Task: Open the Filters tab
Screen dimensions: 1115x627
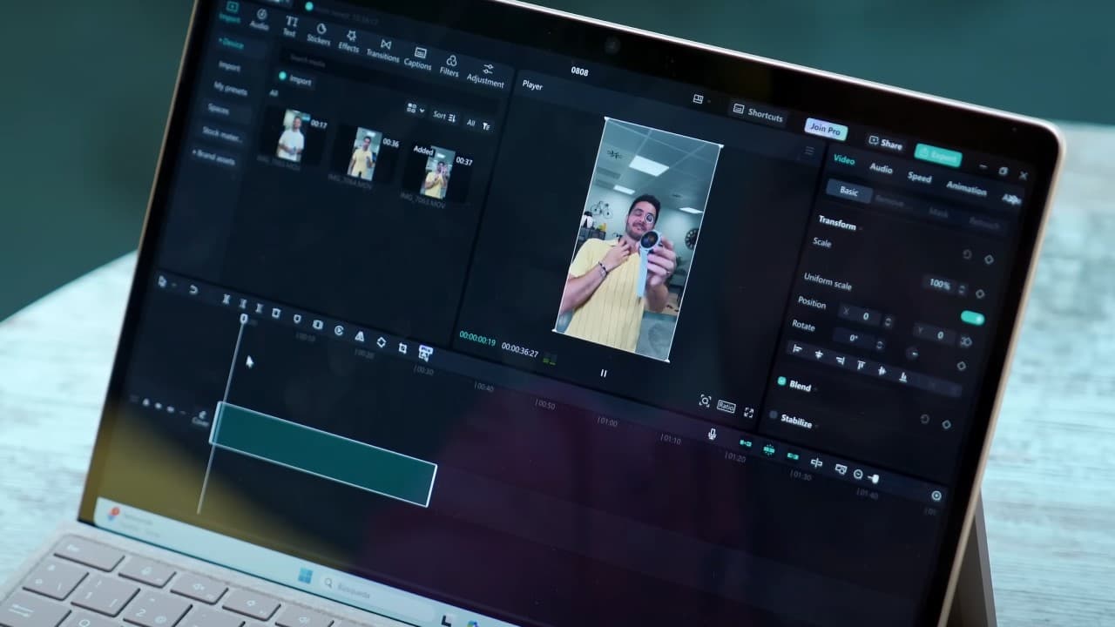Action: pos(449,67)
